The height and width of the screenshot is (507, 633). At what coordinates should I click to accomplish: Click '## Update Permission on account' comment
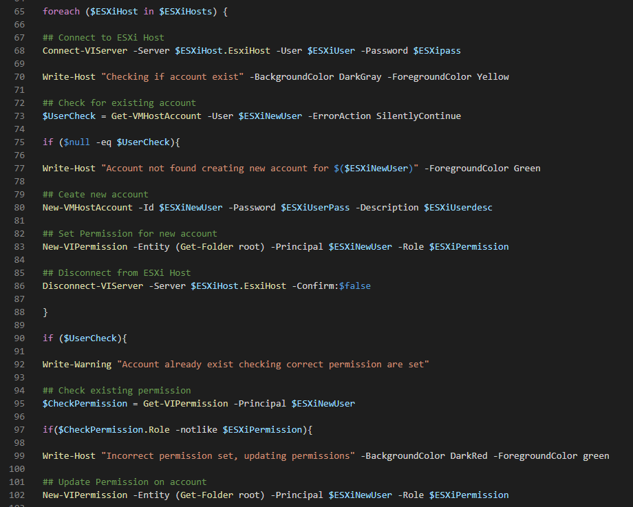(125, 482)
